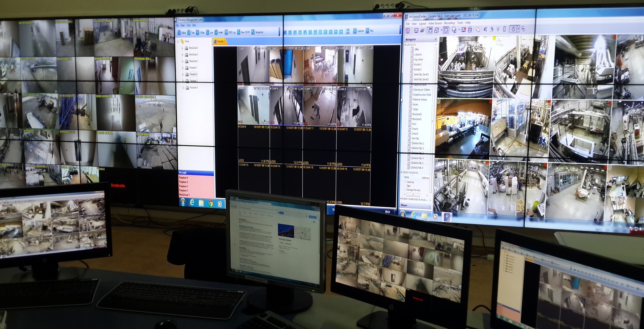Click the first MxControlCenter toolbar icon
This screenshot has width=644, height=329.
pos(408,30)
